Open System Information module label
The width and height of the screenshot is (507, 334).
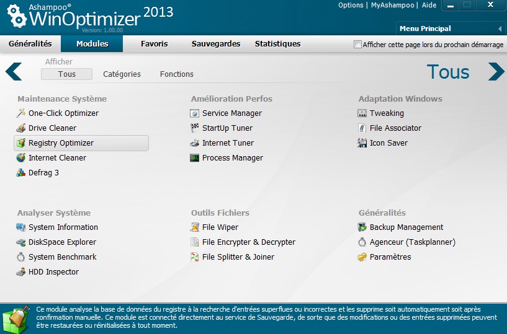click(63, 227)
